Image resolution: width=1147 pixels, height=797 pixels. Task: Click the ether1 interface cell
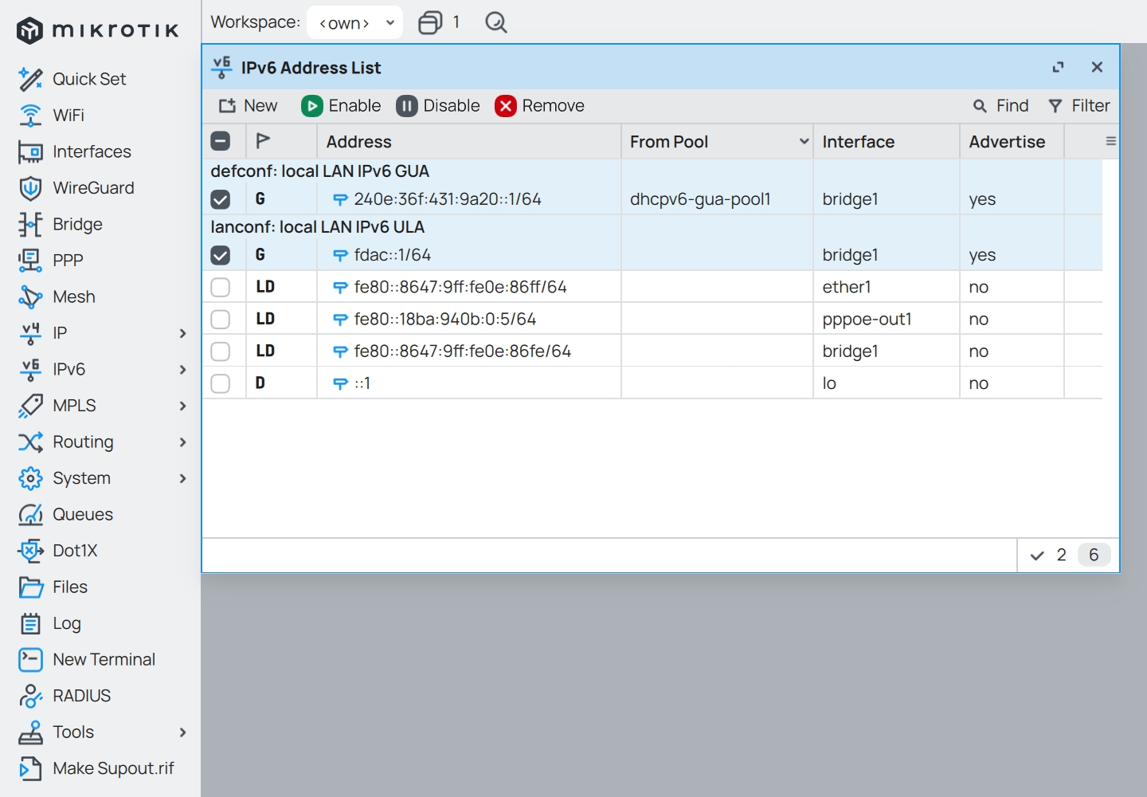pyautogui.click(x=847, y=287)
